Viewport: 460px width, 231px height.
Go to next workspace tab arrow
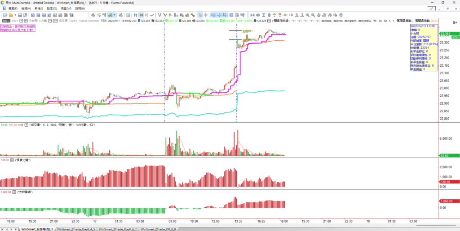11,229
